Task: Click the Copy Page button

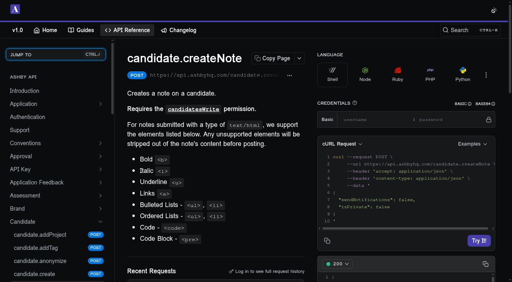Action: coord(273,58)
